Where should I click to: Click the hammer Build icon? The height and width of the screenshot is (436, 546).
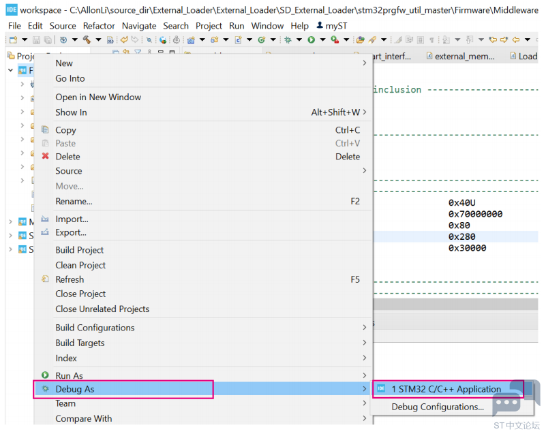pyautogui.click(x=87, y=40)
